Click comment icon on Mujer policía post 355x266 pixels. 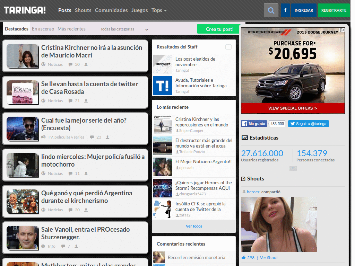point(70,174)
